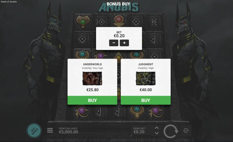Click the green cobra gem symbol
Screen dimensions: 233x142
click(x=83, y=21)
